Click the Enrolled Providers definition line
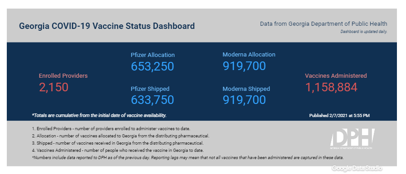 click(x=112, y=129)
